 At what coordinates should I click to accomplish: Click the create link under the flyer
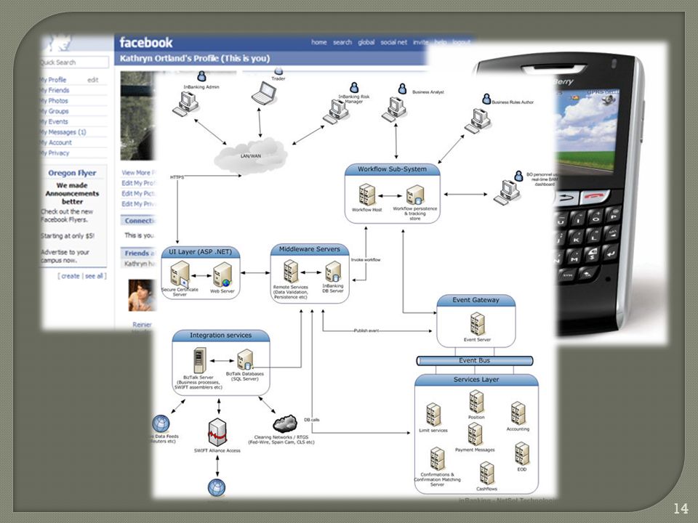pyautogui.click(x=71, y=276)
